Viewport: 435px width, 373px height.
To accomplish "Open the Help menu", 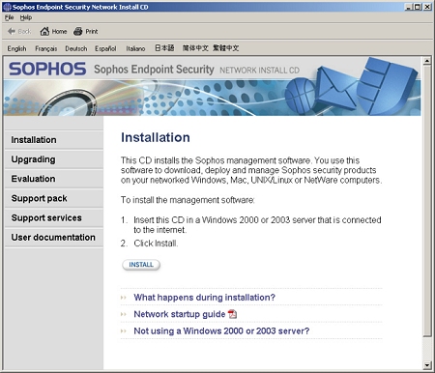I will pos(26,17).
